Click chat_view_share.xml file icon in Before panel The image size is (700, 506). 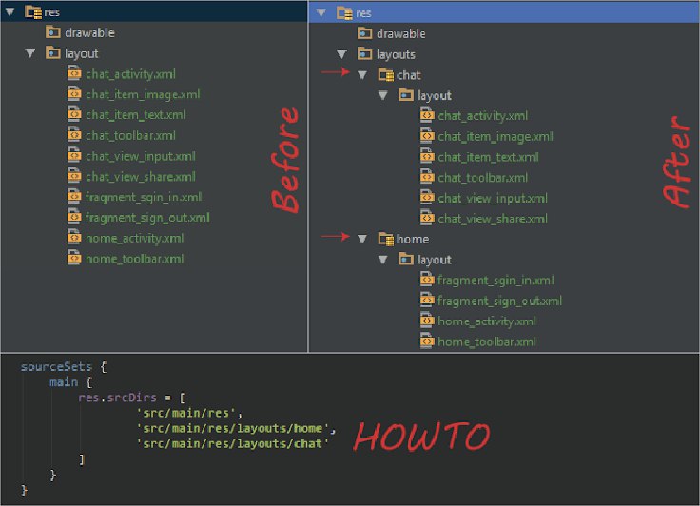coord(74,176)
